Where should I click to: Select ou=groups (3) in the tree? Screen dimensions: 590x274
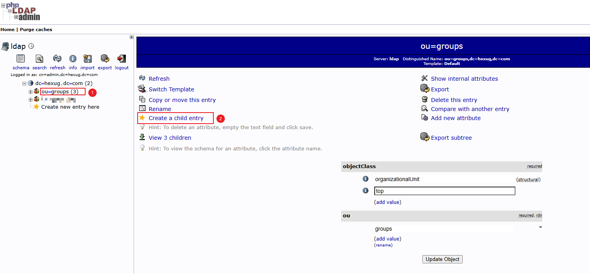pyautogui.click(x=60, y=92)
